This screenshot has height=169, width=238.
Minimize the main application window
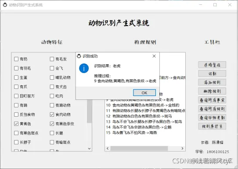point(200,5)
